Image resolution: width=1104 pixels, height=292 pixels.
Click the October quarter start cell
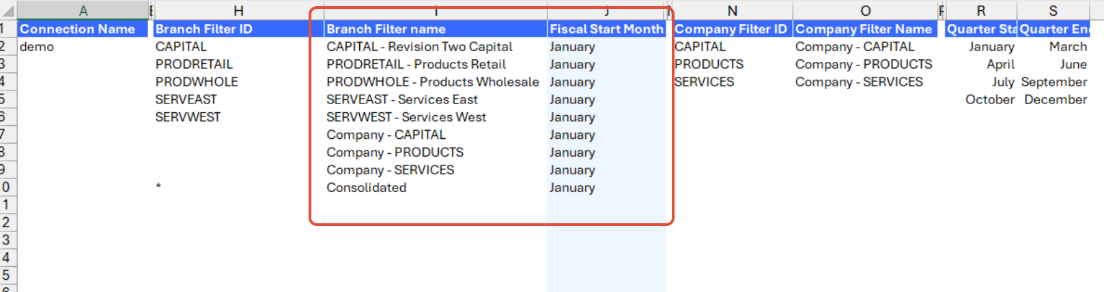click(989, 99)
